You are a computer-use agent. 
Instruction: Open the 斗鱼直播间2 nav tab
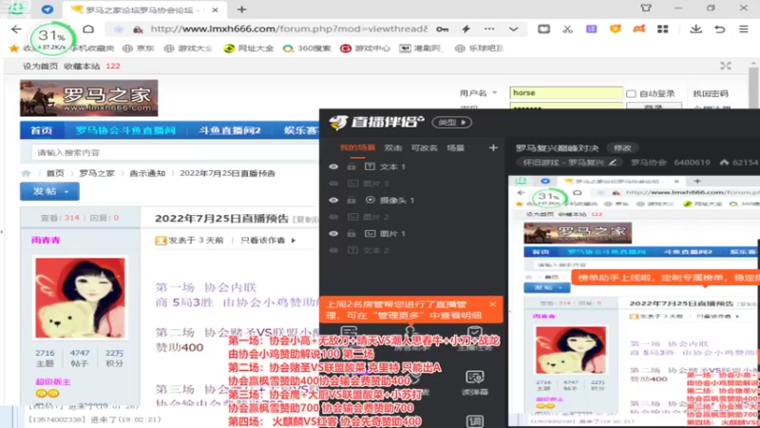pos(229,130)
